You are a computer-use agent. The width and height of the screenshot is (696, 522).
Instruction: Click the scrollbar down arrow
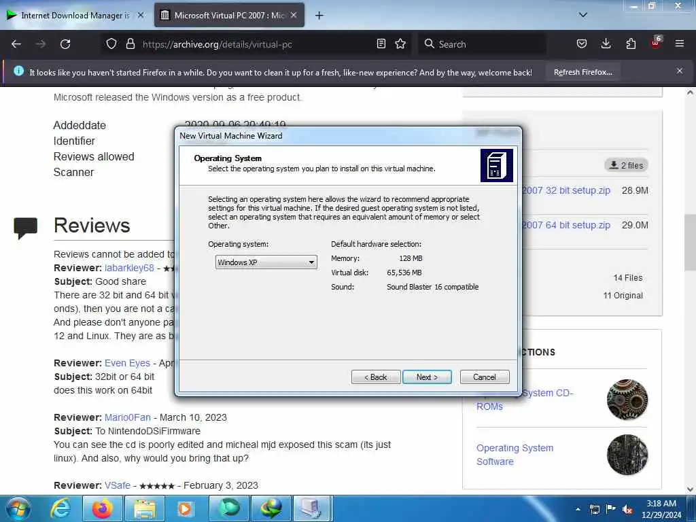click(x=690, y=489)
